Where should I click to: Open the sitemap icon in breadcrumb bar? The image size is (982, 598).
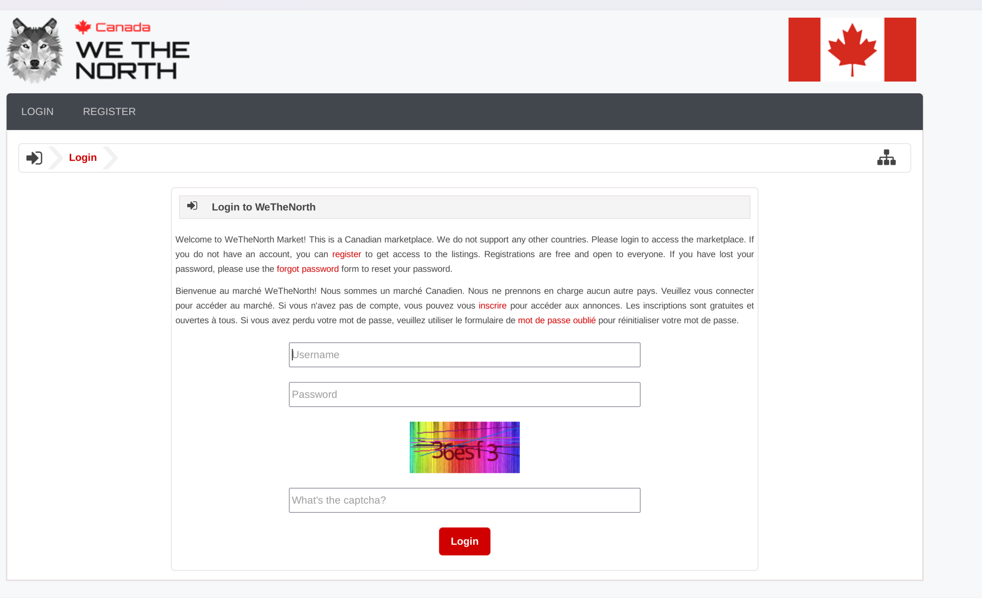[x=886, y=157]
